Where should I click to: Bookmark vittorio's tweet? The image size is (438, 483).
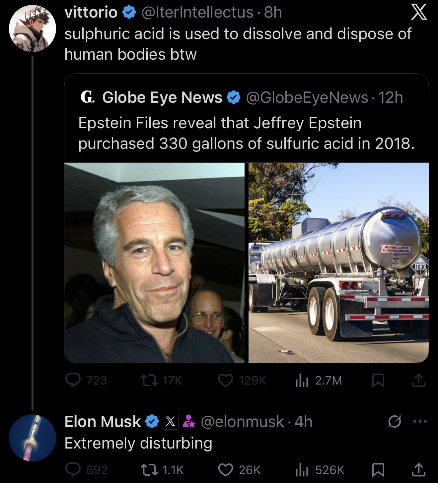(x=378, y=380)
